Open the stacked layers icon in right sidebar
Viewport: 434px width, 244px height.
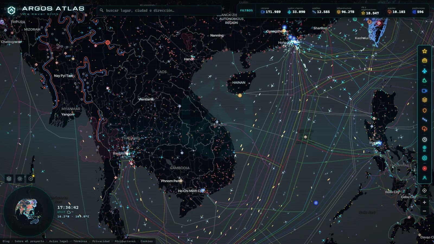pos(425,100)
